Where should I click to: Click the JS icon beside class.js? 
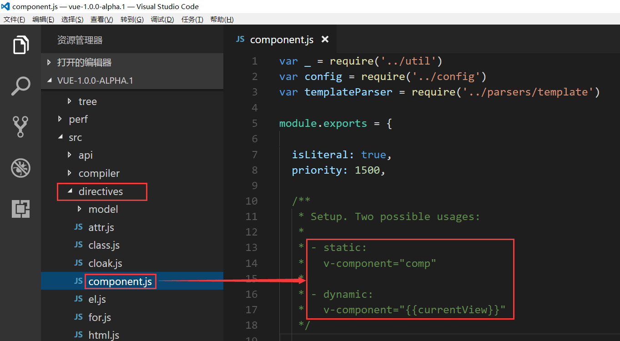79,245
